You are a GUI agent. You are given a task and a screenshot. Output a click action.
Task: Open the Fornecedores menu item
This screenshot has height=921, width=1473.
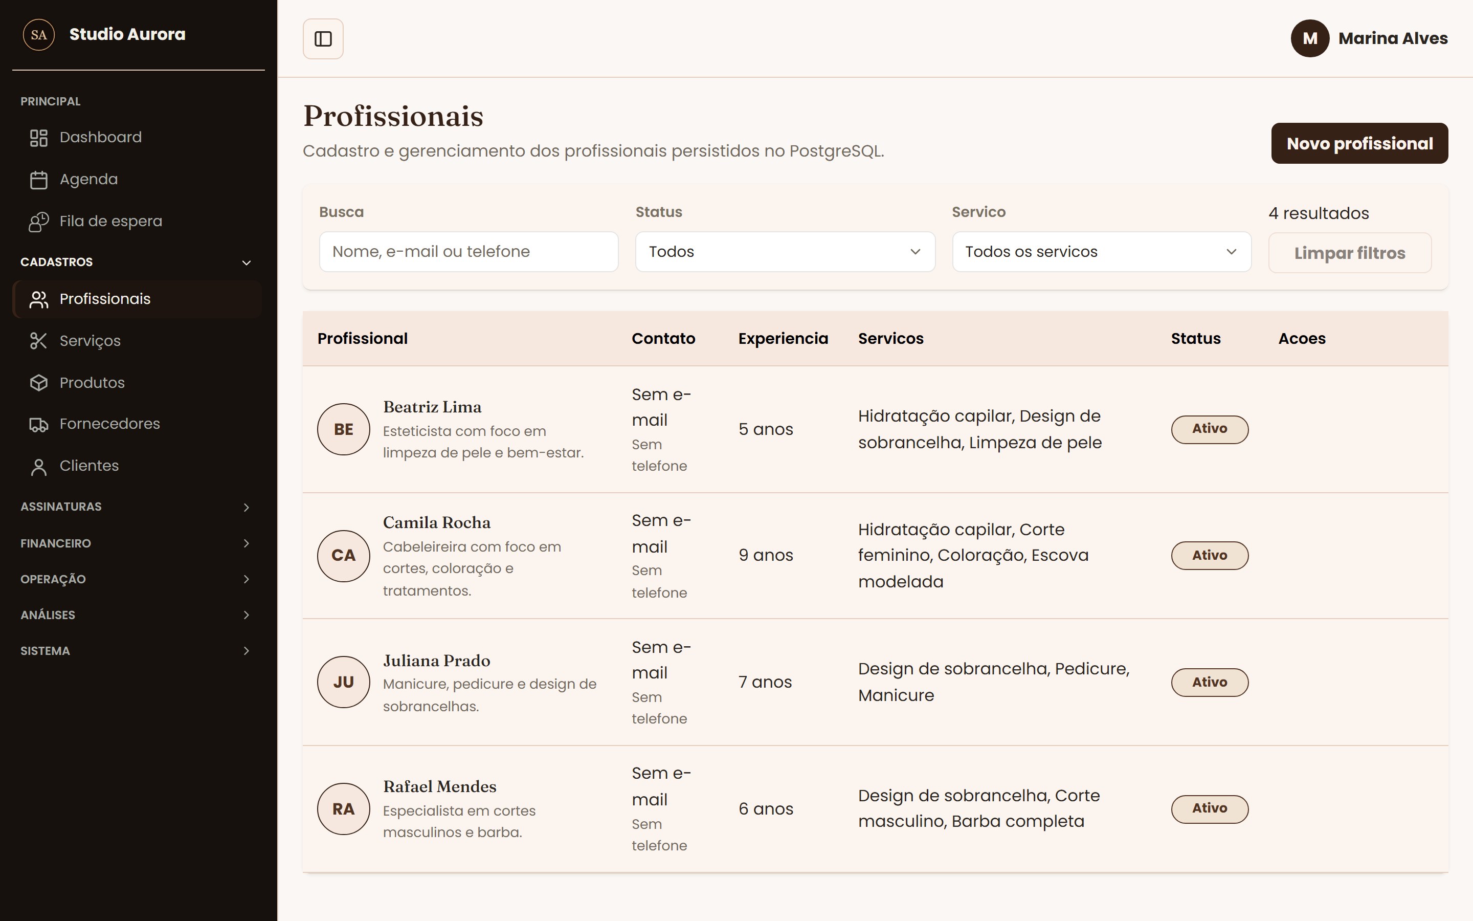[x=137, y=424]
